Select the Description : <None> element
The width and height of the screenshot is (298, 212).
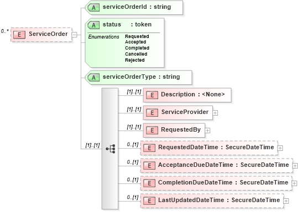point(193,95)
